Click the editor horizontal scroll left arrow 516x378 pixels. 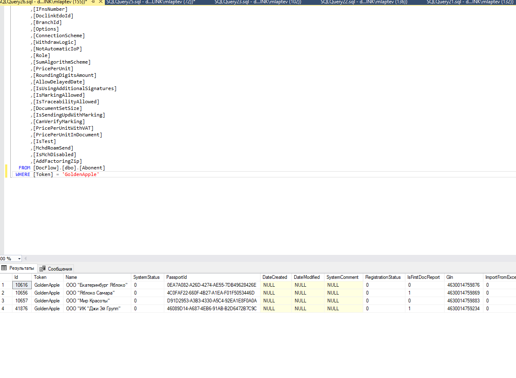[x=26, y=259]
